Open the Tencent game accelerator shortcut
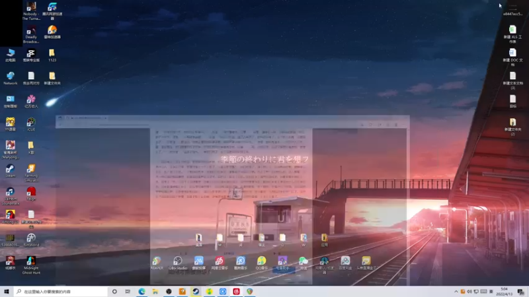The image size is (529, 297). point(52,11)
